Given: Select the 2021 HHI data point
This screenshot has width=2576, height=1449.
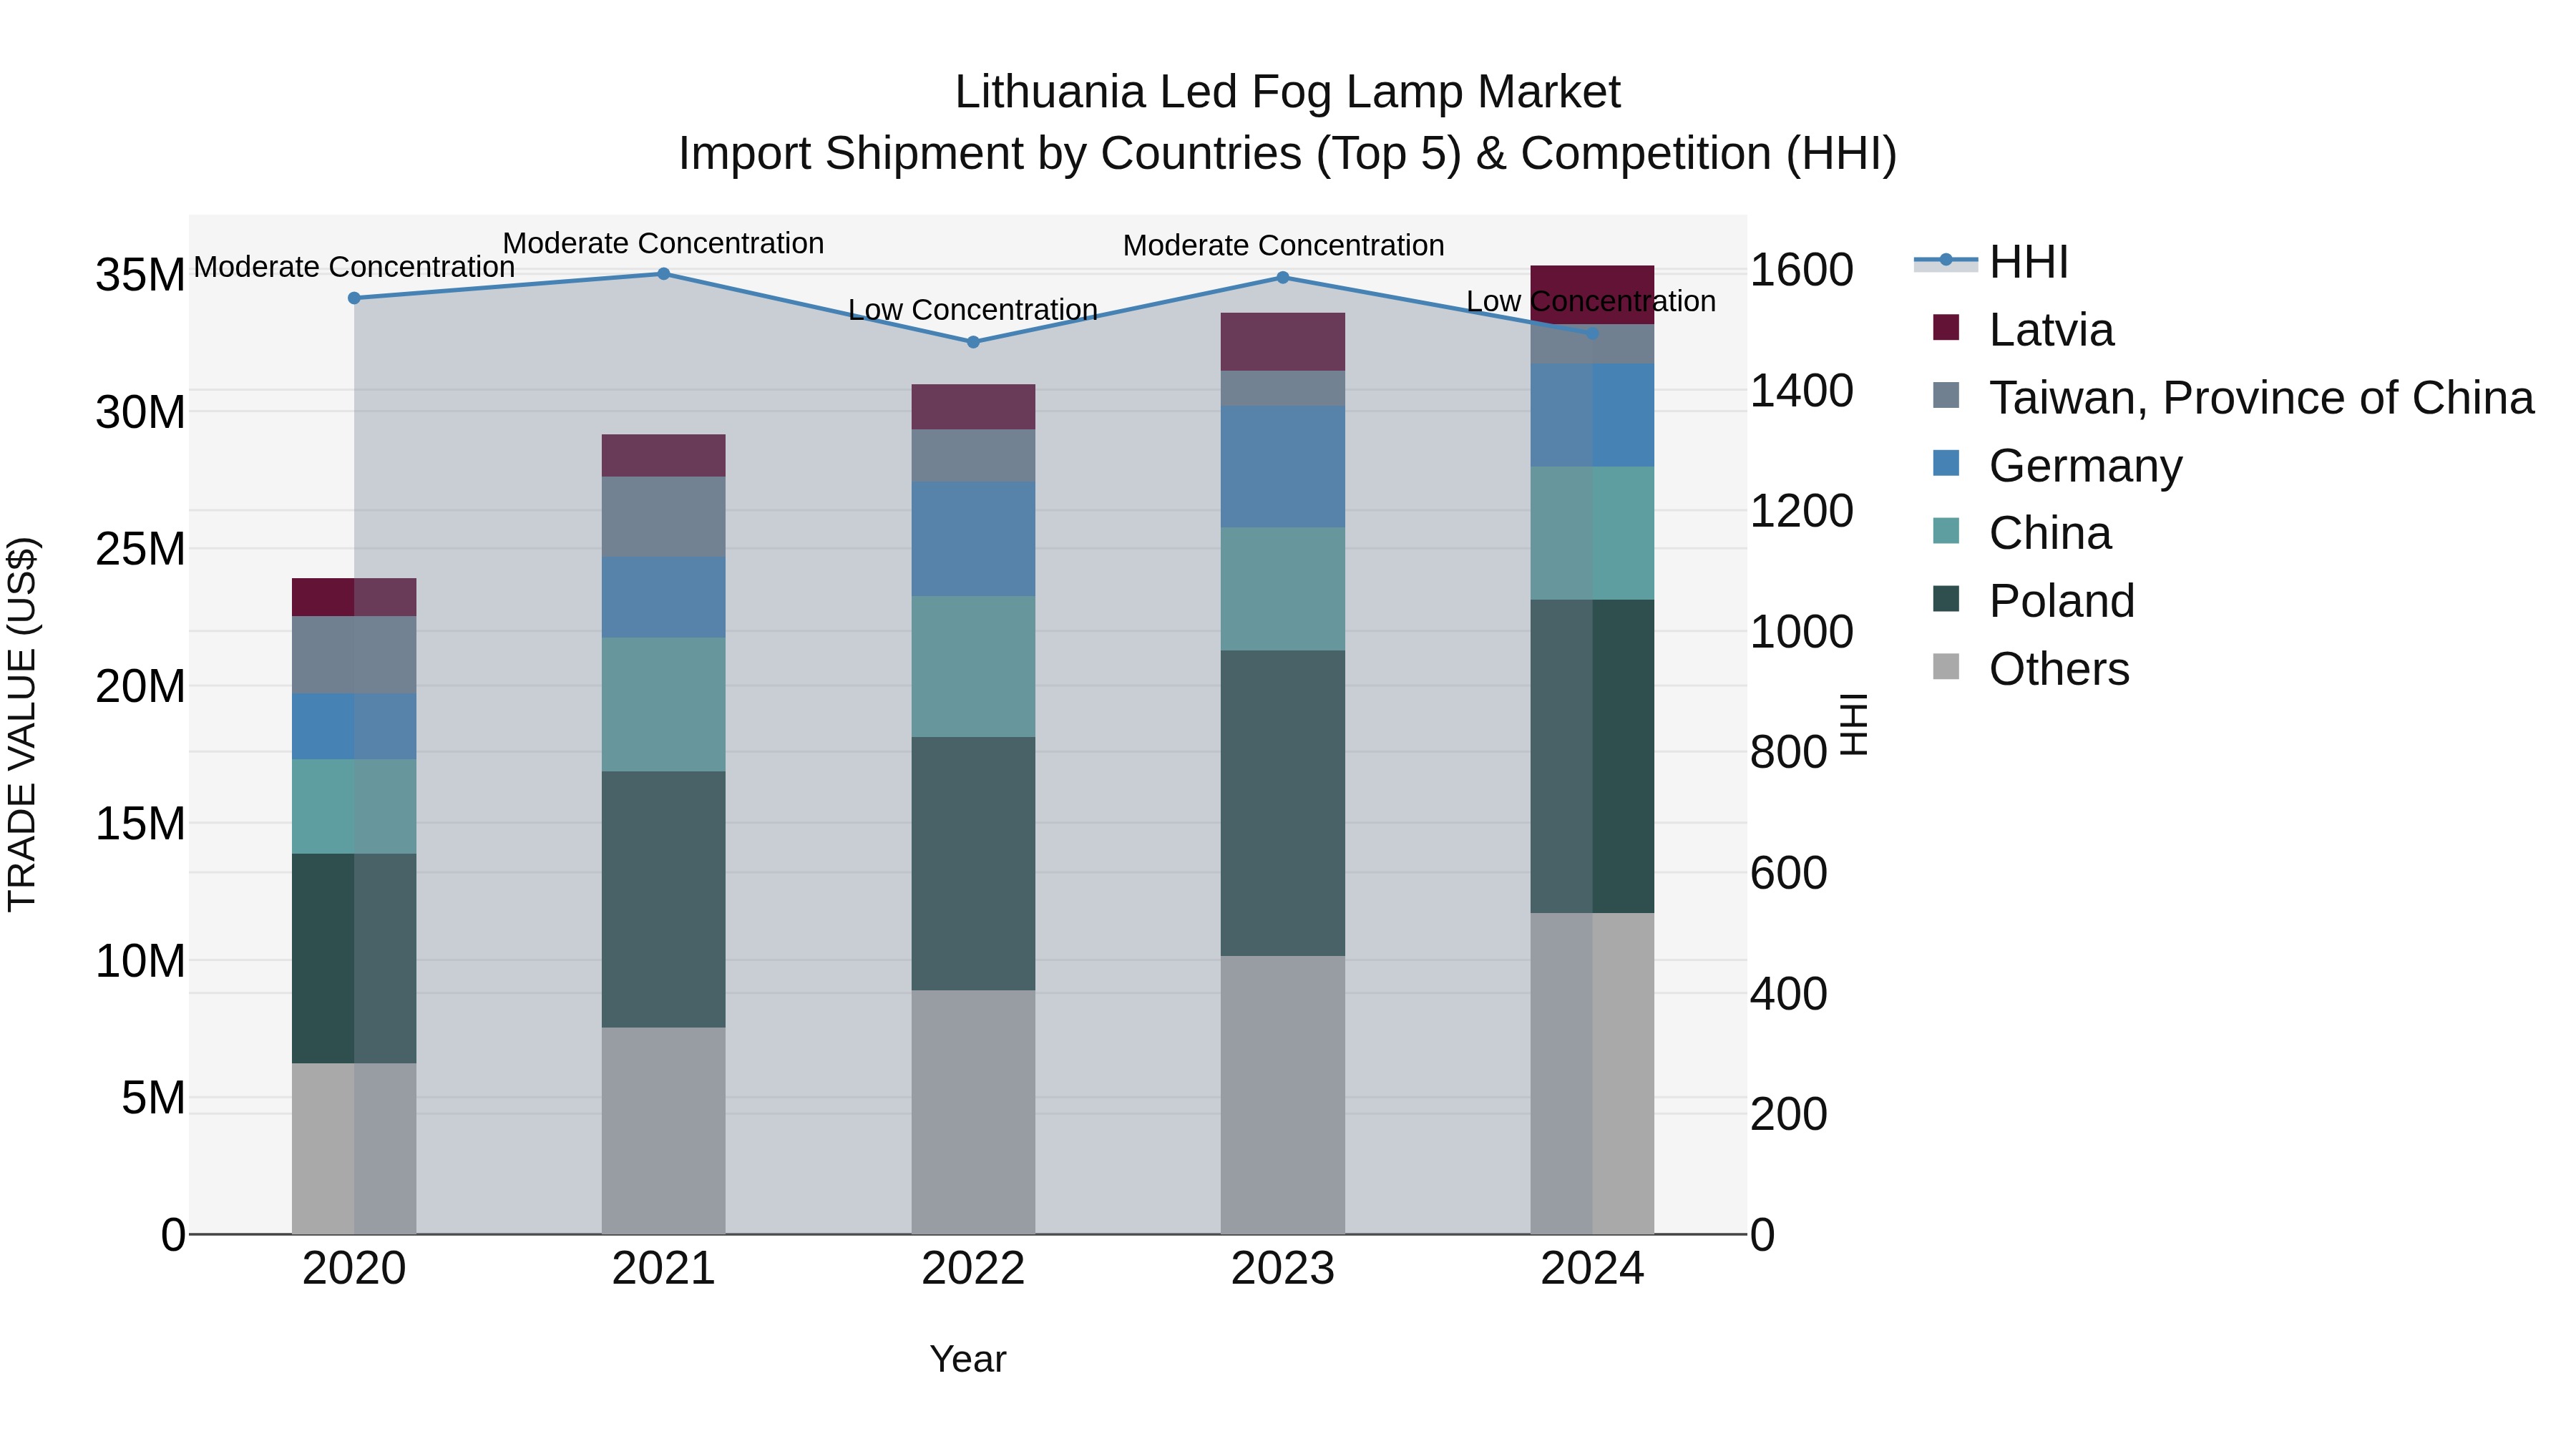Looking at the screenshot, I should [x=663, y=274].
